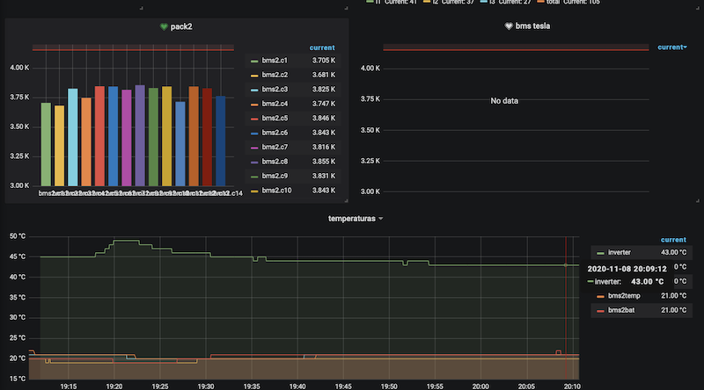Image resolution: width=704 pixels, height=390 pixels.
Task: Click the white heart icon beside bms tesla
Action: 509,26
